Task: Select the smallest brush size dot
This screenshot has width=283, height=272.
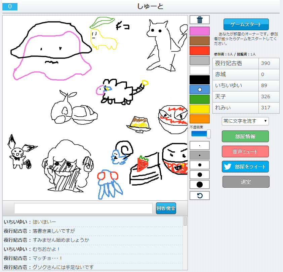Action: [x=200, y=146]
